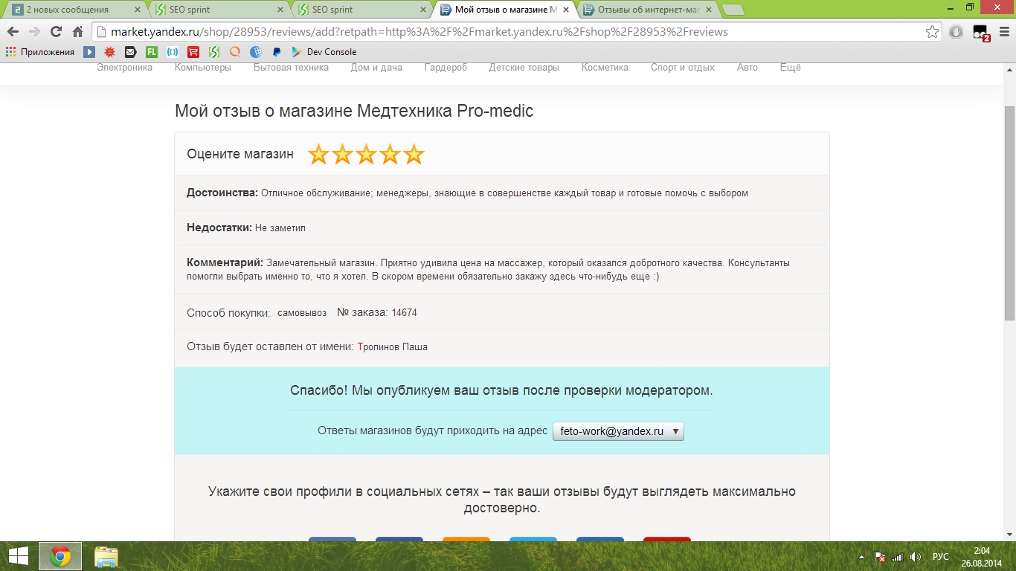Open the network signal tray icon
Screen dimensions: 1016x571
coord(898,557)
